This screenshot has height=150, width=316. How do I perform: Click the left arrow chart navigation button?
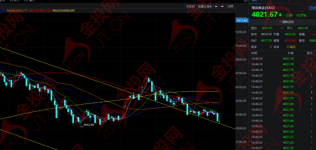[216, 6]
